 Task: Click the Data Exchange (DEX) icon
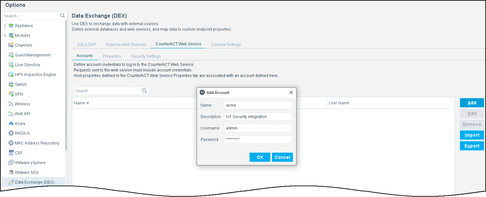click(11, 182)
